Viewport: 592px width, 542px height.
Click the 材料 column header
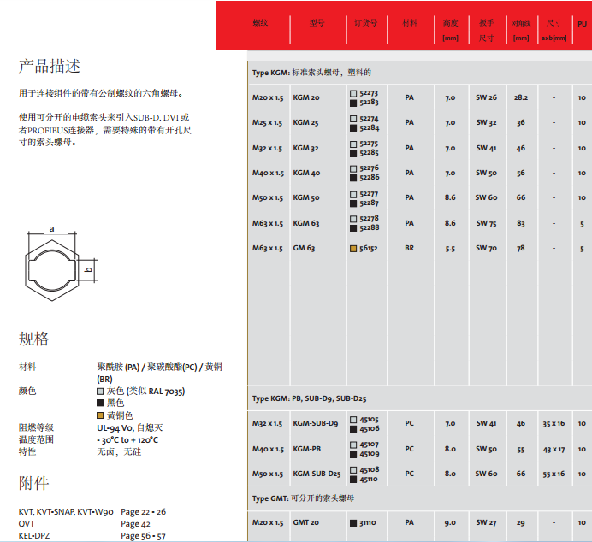[x=410, y=23]
